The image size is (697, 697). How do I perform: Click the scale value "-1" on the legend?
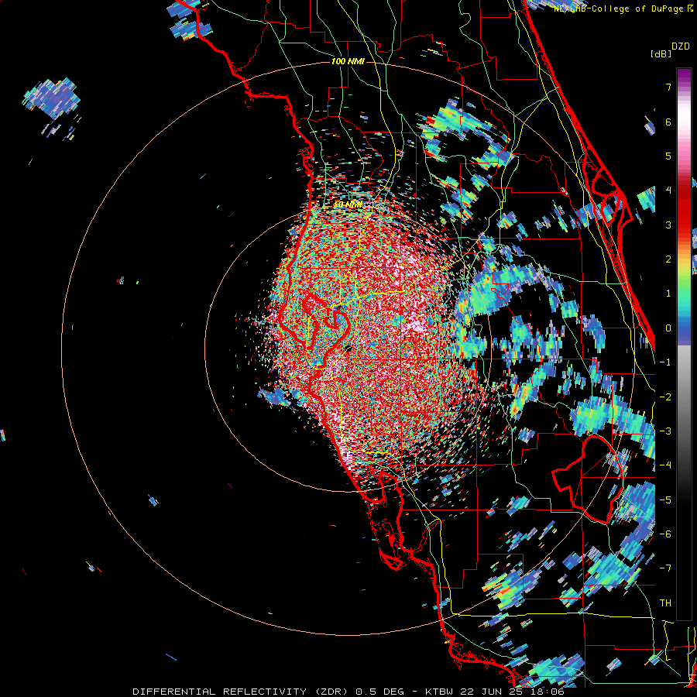pyautogui.click(x=665, y=362)
